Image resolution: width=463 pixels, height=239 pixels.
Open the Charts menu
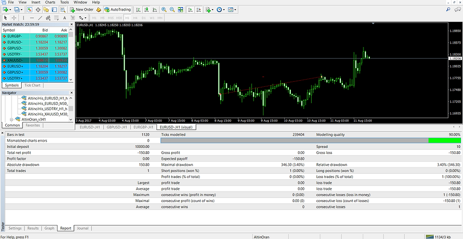[50, 2]
